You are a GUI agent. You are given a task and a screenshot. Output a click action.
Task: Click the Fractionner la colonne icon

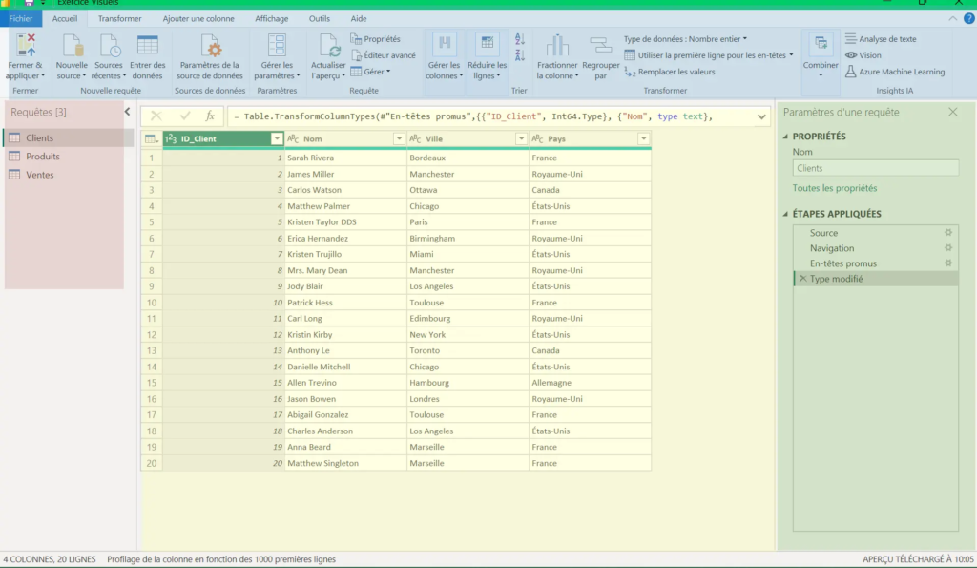557,45
